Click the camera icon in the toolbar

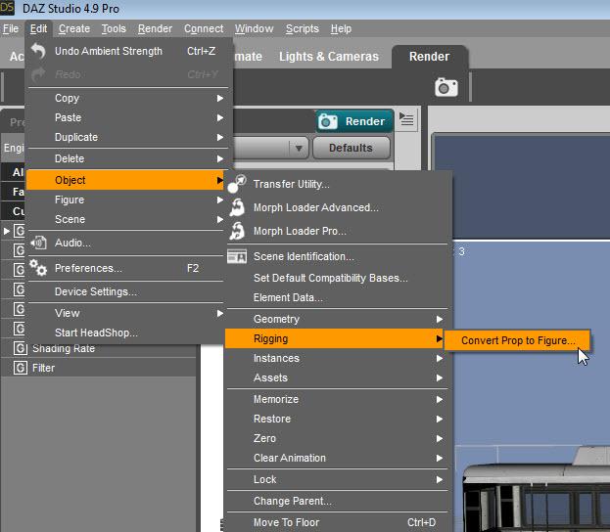point(446,87)
